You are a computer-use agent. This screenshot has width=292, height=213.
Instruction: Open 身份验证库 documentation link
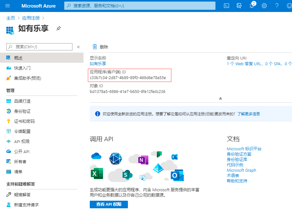click(237, 159)
